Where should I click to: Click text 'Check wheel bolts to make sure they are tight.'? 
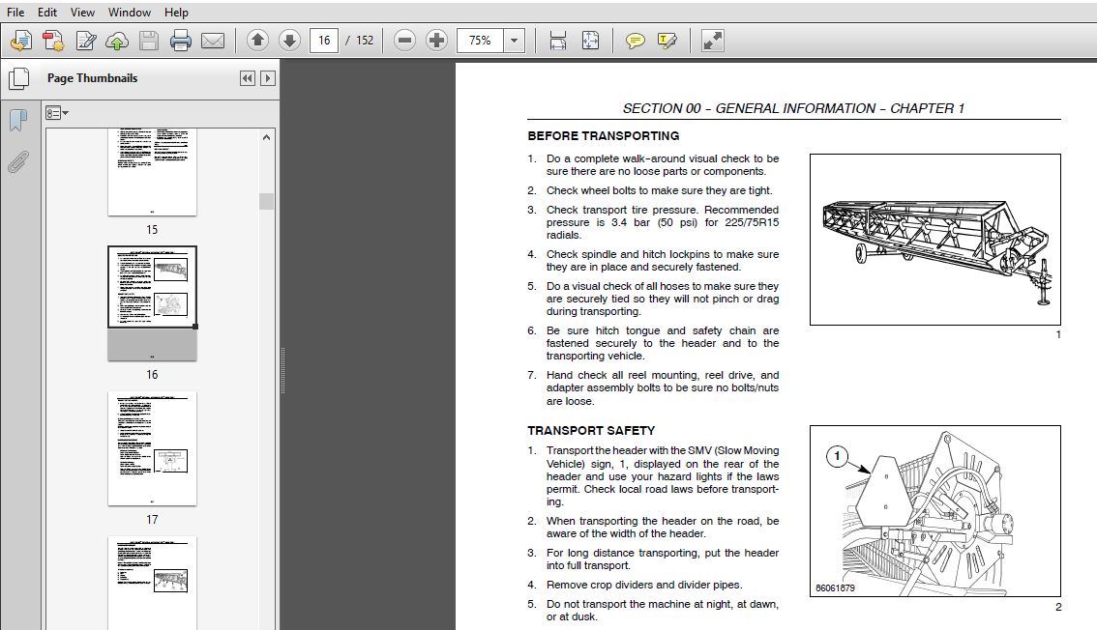659,190
